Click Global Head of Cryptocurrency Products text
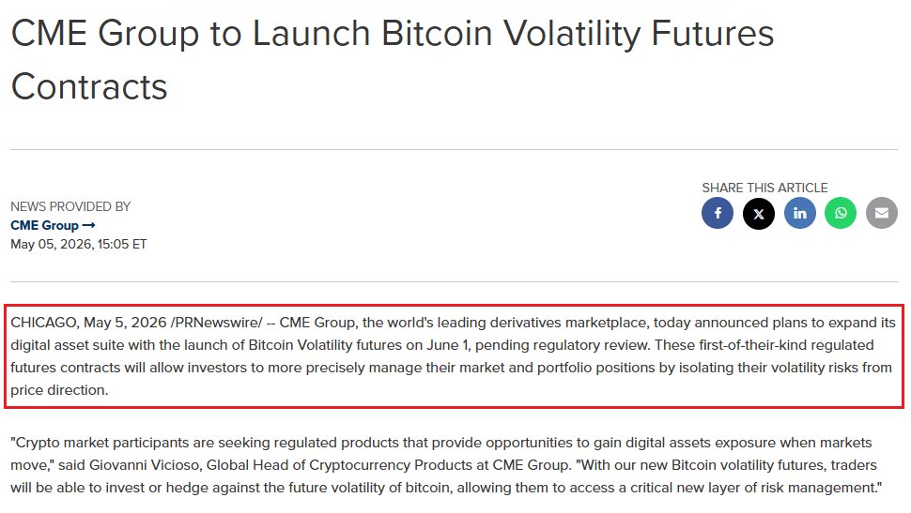Viewport: 911px width, 513px height. point(339,465)
